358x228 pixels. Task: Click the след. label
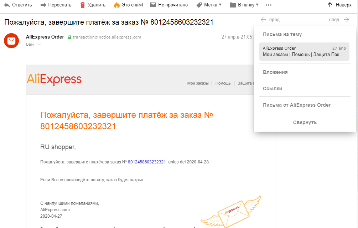335,20
